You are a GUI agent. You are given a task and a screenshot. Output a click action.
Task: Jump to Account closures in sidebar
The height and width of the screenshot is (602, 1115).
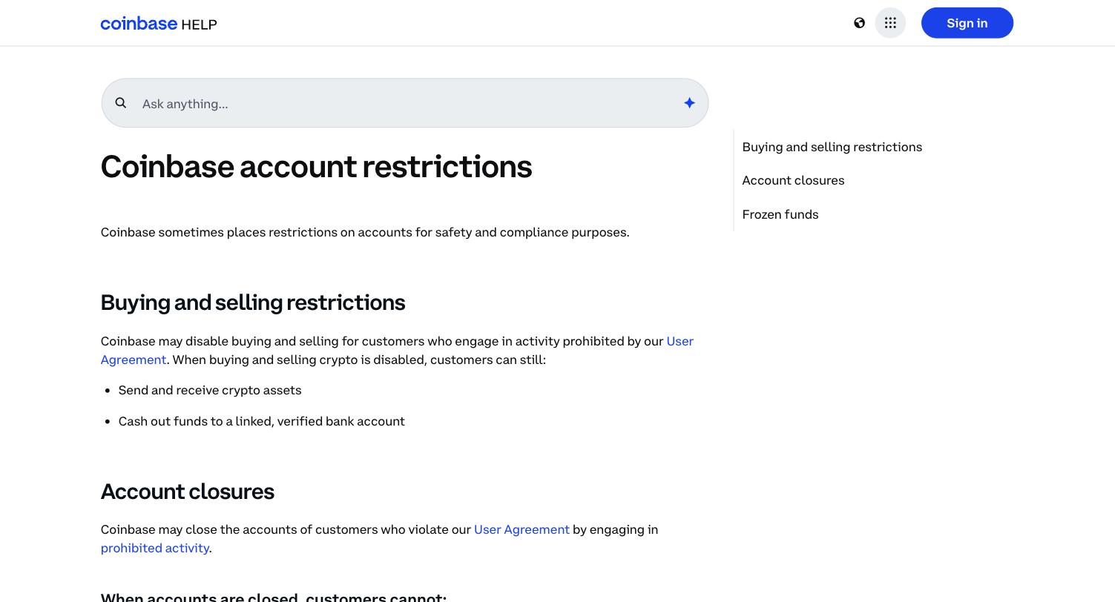pyautogui.click(x=793, y=180)
